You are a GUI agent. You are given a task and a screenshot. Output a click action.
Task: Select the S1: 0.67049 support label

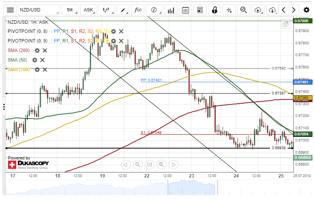[x=151, y=132]
